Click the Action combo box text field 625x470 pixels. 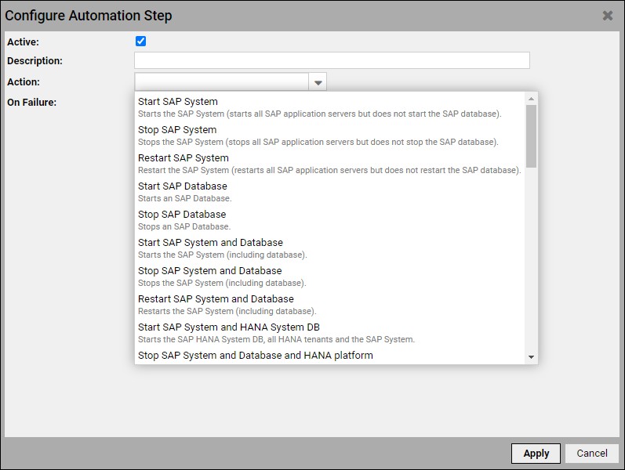tap(222, 81)
